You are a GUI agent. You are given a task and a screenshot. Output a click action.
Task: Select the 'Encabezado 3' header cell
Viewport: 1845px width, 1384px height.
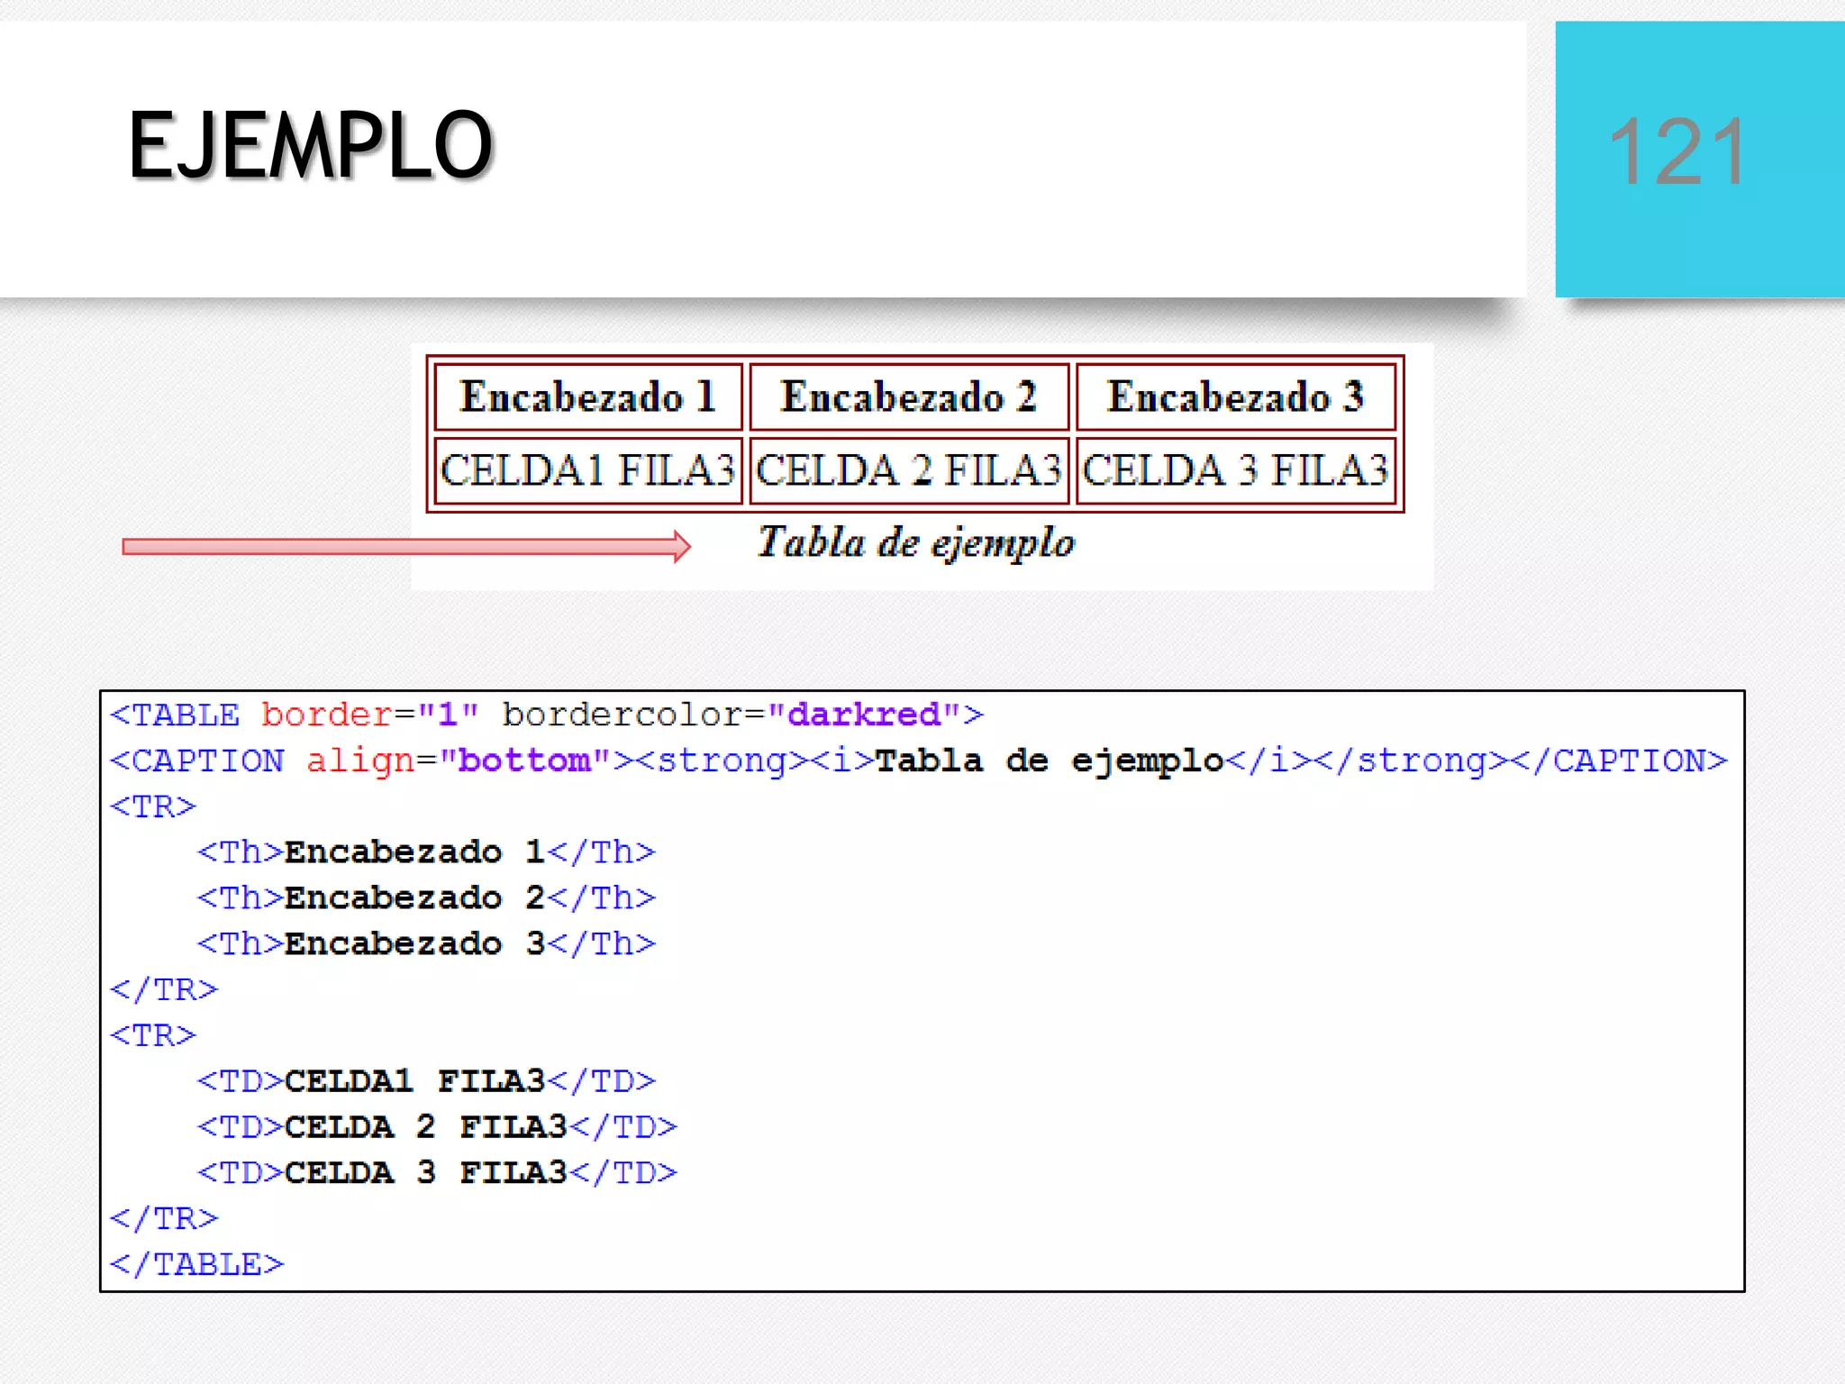1235,396
